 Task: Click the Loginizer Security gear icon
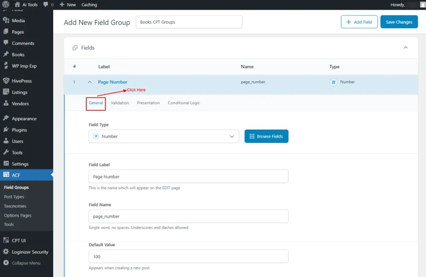click(x=6, y=252)
